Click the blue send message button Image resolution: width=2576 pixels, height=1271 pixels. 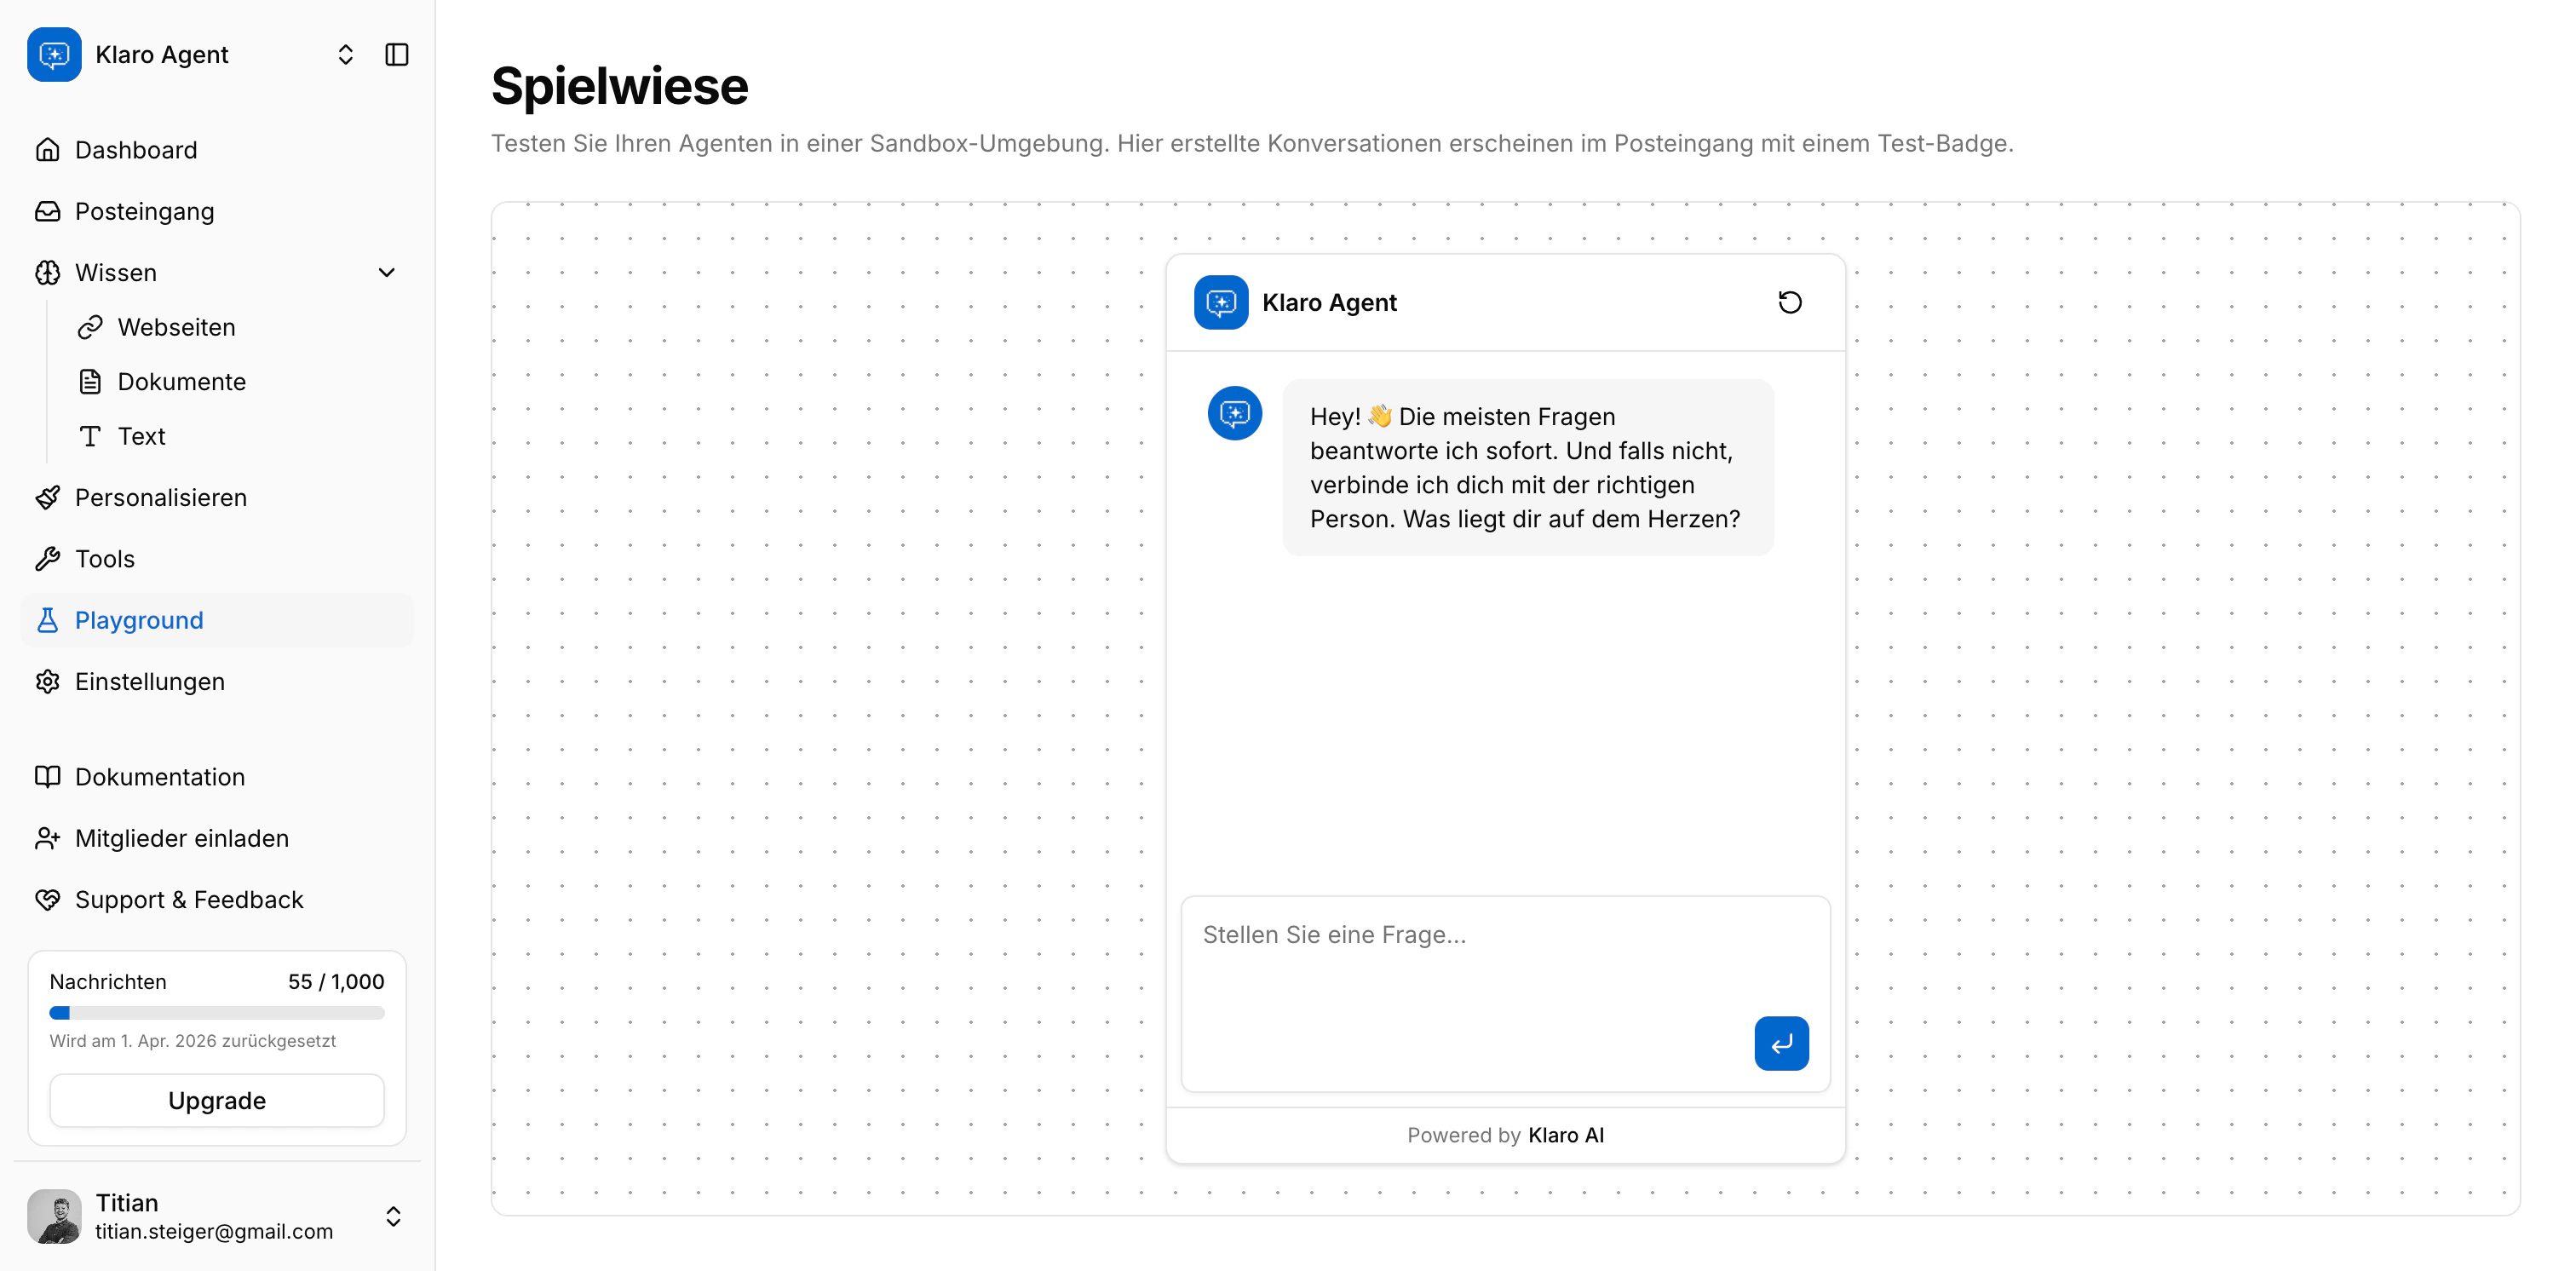[1780, 1043]
